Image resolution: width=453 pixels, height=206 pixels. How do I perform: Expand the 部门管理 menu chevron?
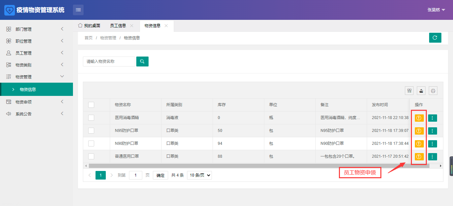point(62,29)
